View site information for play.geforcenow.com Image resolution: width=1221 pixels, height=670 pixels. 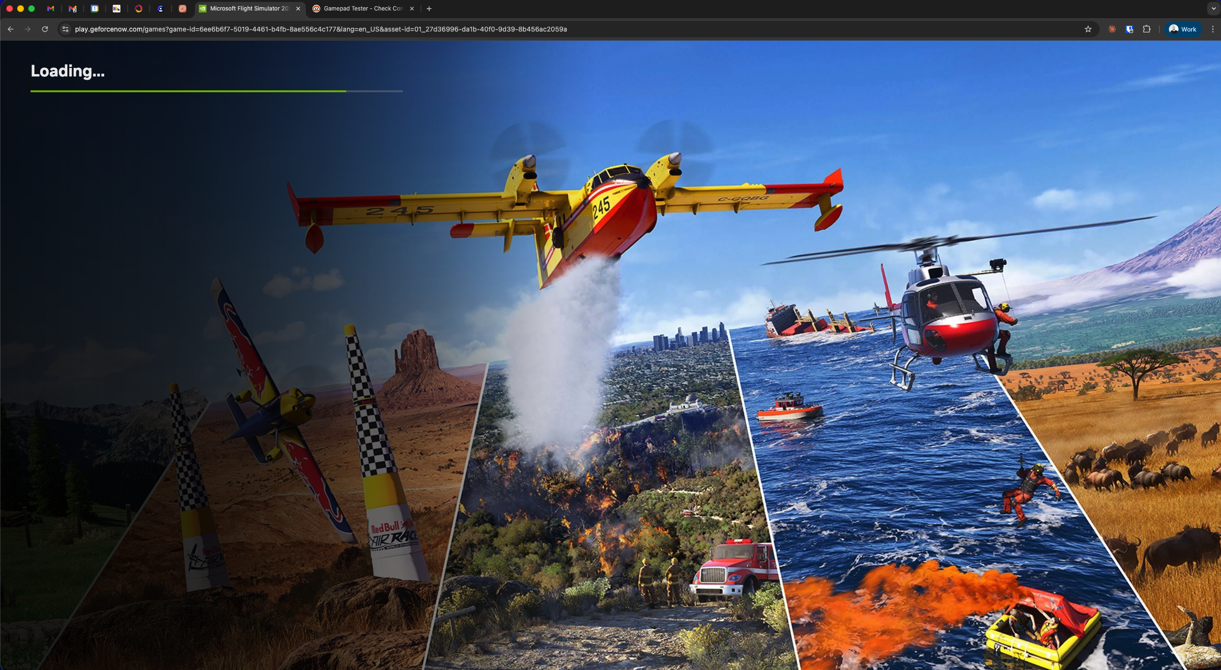click(65, 29)
